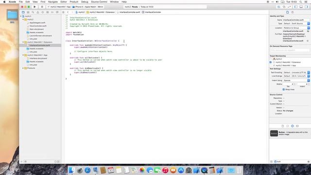Add a new file with plus button
Viewport: 311px width, 175px height.
click(21, 161)
